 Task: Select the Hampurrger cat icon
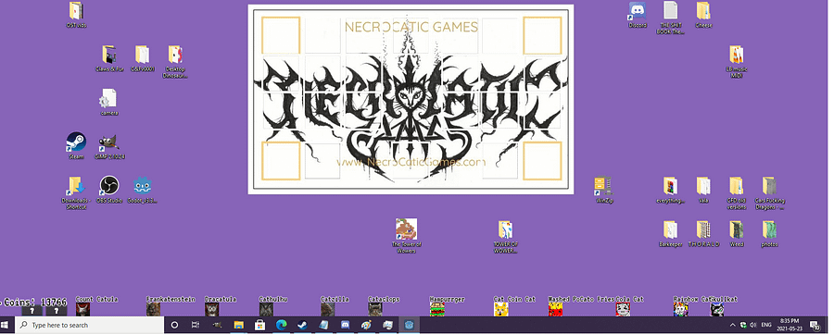pos(436,310)
